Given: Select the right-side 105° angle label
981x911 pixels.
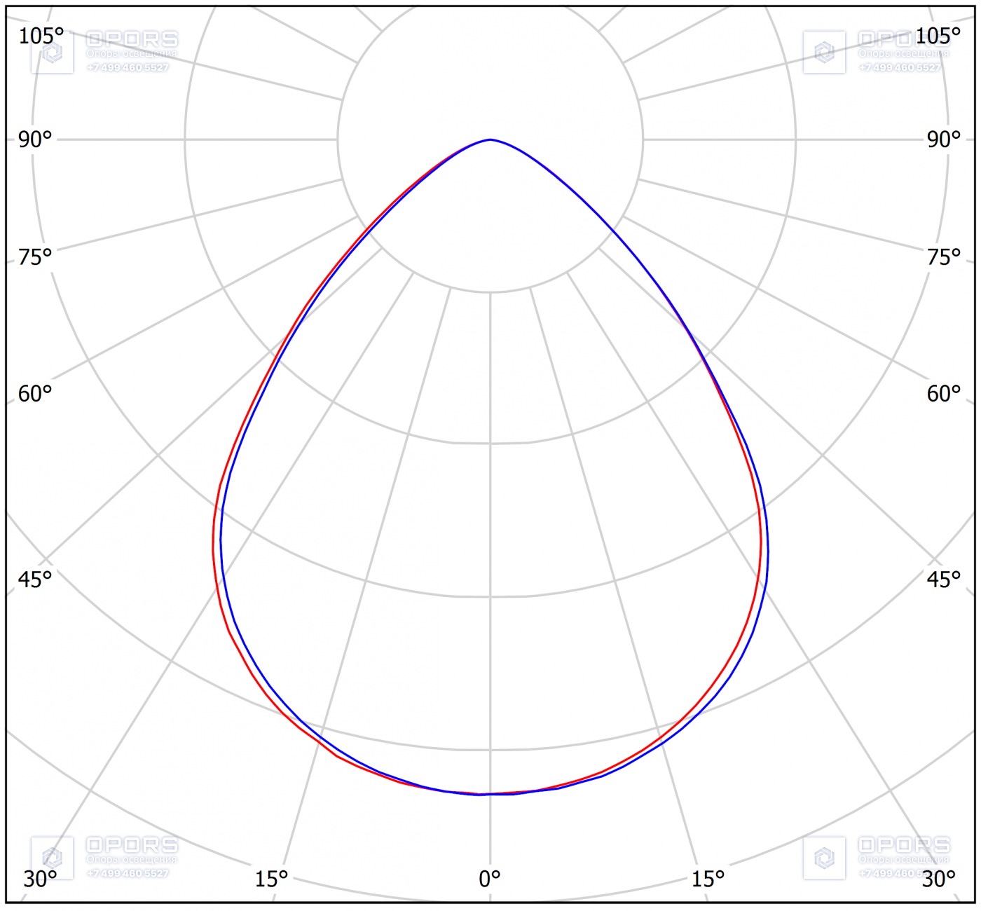Looking at the screenshot, I should 938,36.
